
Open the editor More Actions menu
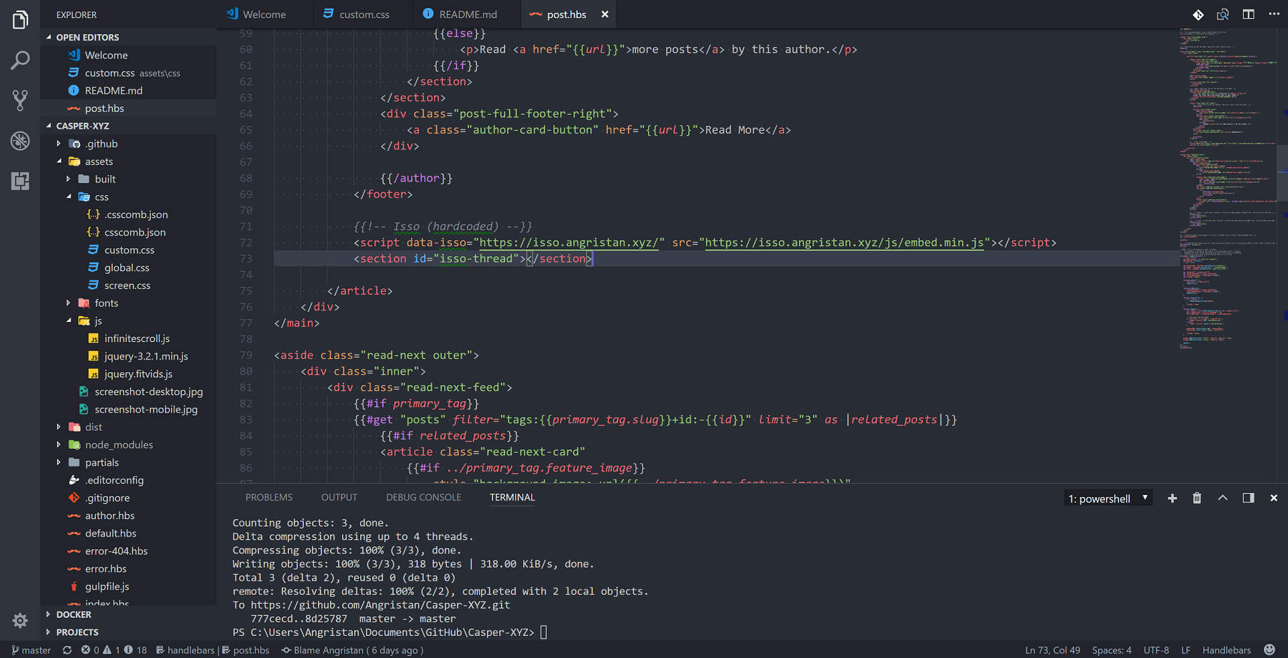pos(1274,14)
